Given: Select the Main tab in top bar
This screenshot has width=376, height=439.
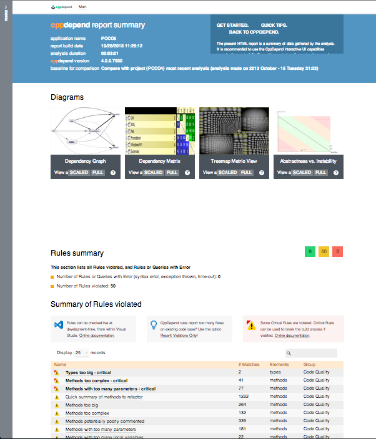Looking at the screenshot, I should point(82,7).
